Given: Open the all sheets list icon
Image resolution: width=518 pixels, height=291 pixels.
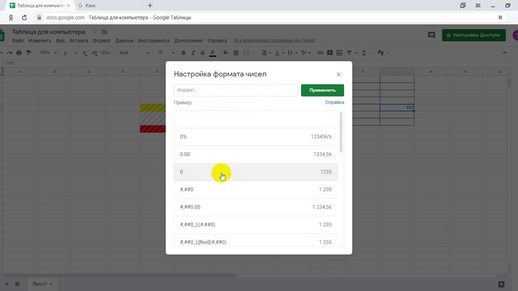Looking at the screenshot, I should coord(17,284).
